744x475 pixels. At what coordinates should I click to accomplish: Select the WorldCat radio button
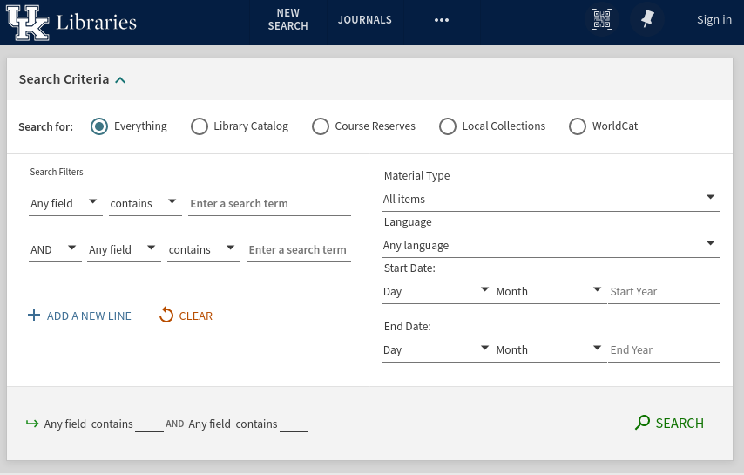(578, 126)
